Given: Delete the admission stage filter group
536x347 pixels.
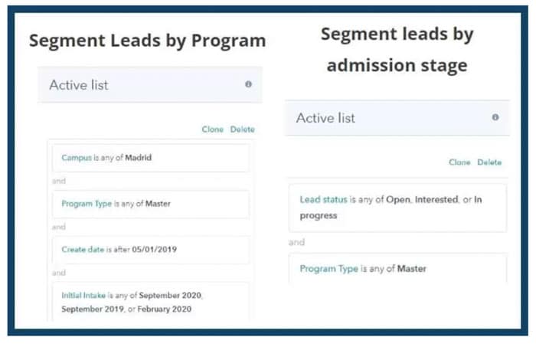Looking at the screenshot, I should [x=489, y=162].
